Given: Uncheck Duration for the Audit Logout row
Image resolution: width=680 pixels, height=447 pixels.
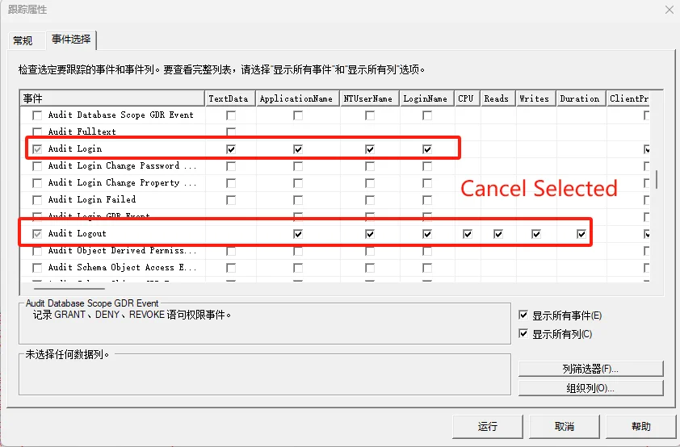Looking at the screenshot, I should point(581,234).
